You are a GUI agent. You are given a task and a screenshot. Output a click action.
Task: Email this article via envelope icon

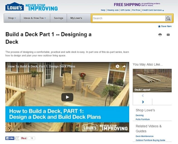pyautogui.click(x=168, y=35)
